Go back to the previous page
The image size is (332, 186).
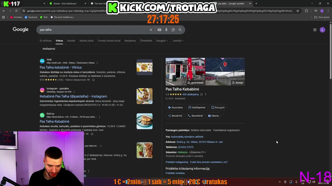coord(4,11)
